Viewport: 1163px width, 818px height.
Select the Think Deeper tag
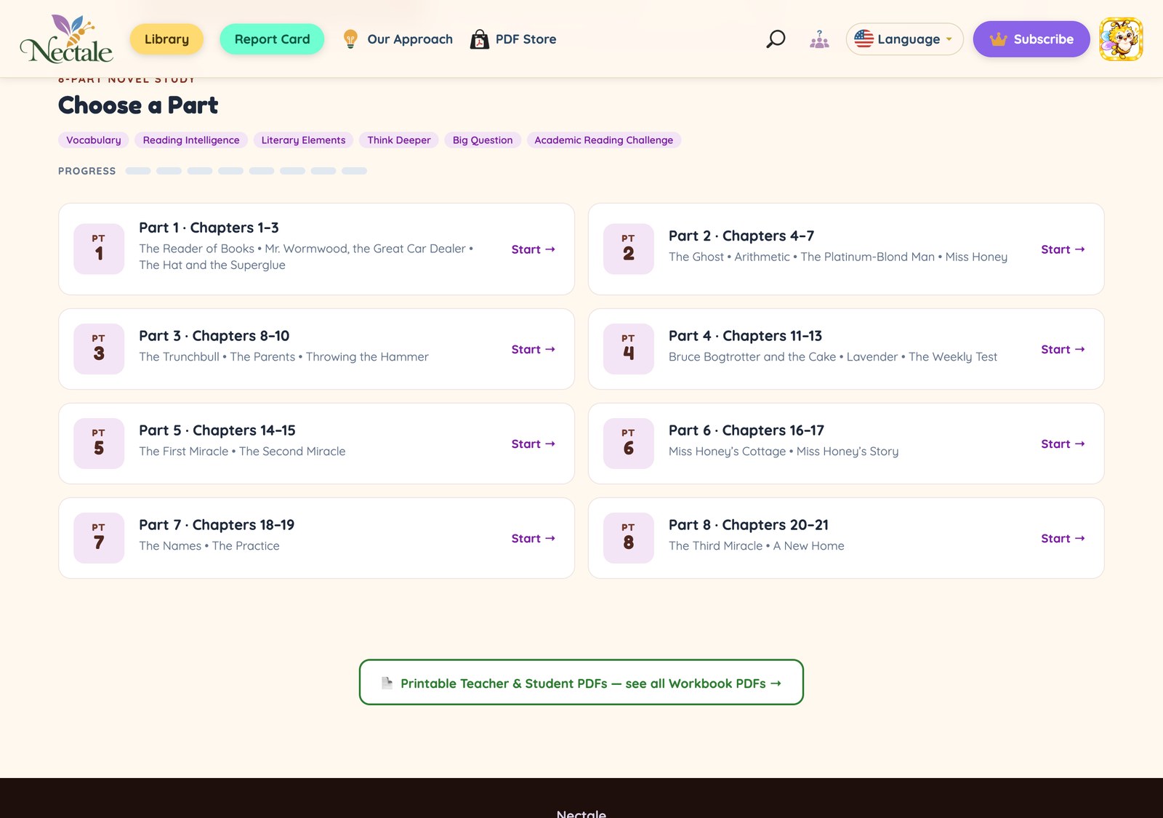pyautogui.click(x=399, y=140)
